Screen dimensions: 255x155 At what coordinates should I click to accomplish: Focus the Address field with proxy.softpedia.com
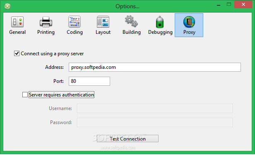click(155, 67)
